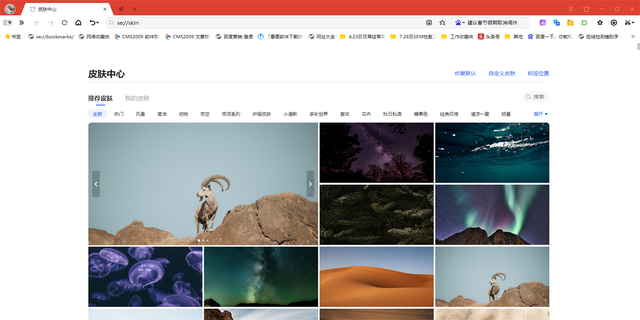Click the second carousel pagination dot

(x=203, y=240)
